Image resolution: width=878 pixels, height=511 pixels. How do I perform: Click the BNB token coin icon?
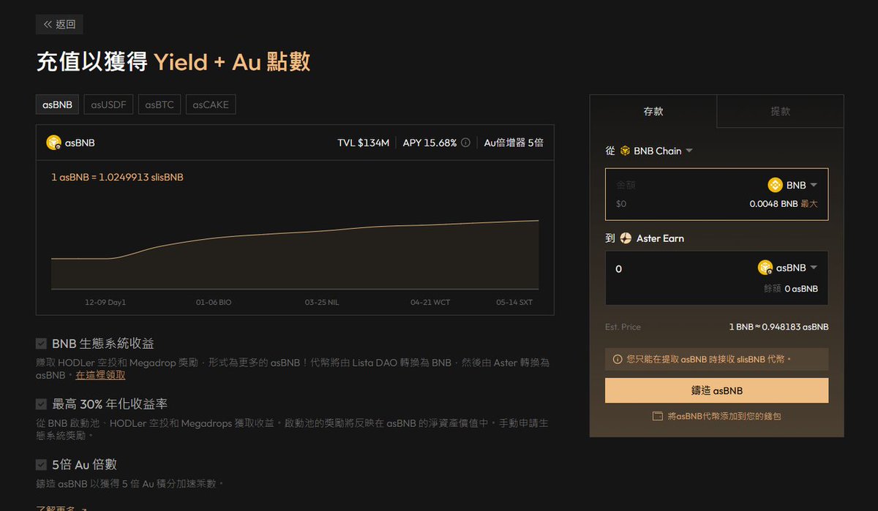coord(775,185)
